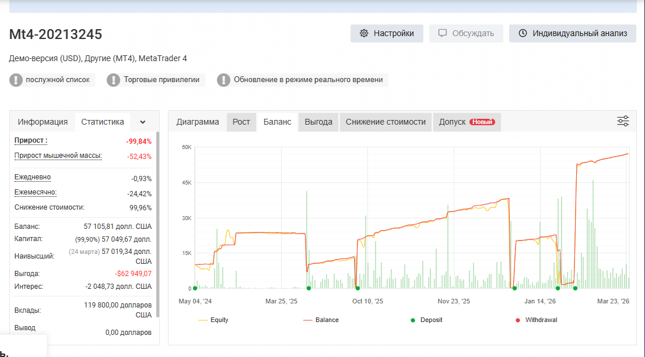Click the Nov 23, '25 axis label
The width and height of the screenshot is (645, 357).
point(454,301)
